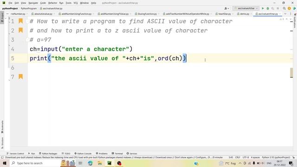Viewport: 297px width, 167px height.
Task: Click PythonProgram breadcrumb folder
Action: coord(29,8)
